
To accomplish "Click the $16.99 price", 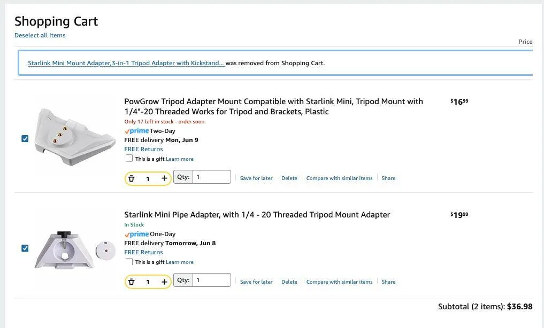I will point(459,102).
